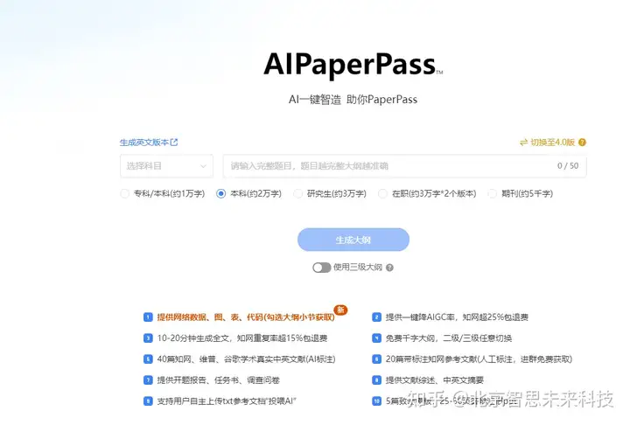Click number 4 badge for 免费千字大纲
The width and height of the screenshot is (630, 425).
(x=376, y=338)
